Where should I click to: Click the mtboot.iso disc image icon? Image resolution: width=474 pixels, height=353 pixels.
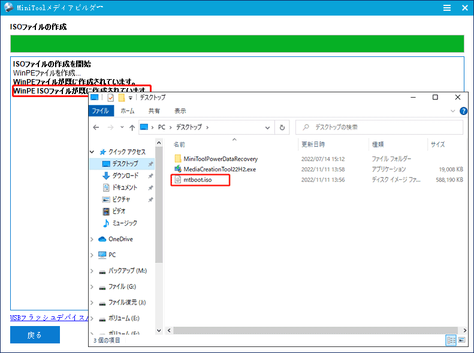[x=178, y=180]
